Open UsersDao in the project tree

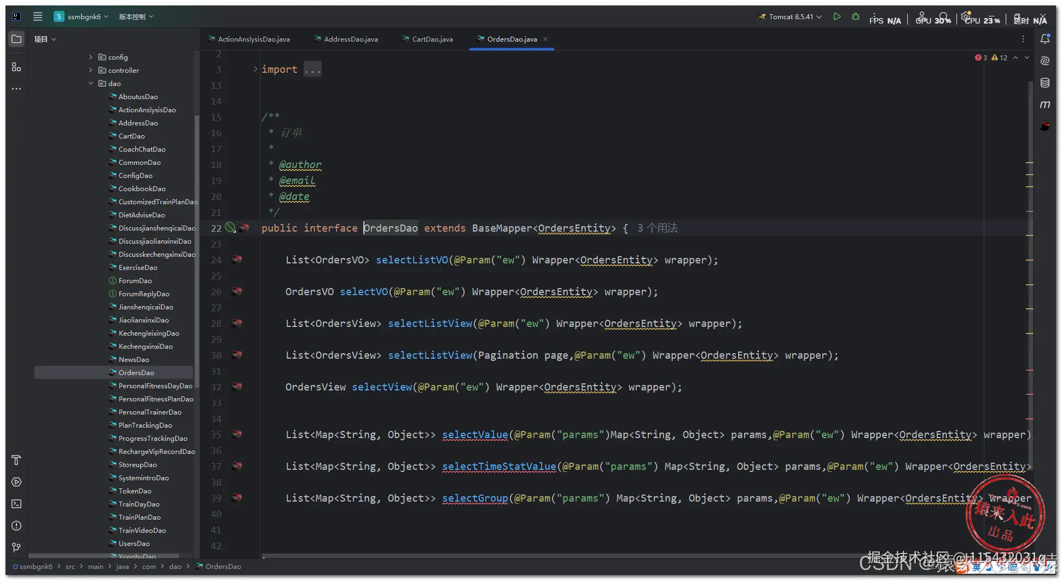pyautogui.click(x=134, y=544)
